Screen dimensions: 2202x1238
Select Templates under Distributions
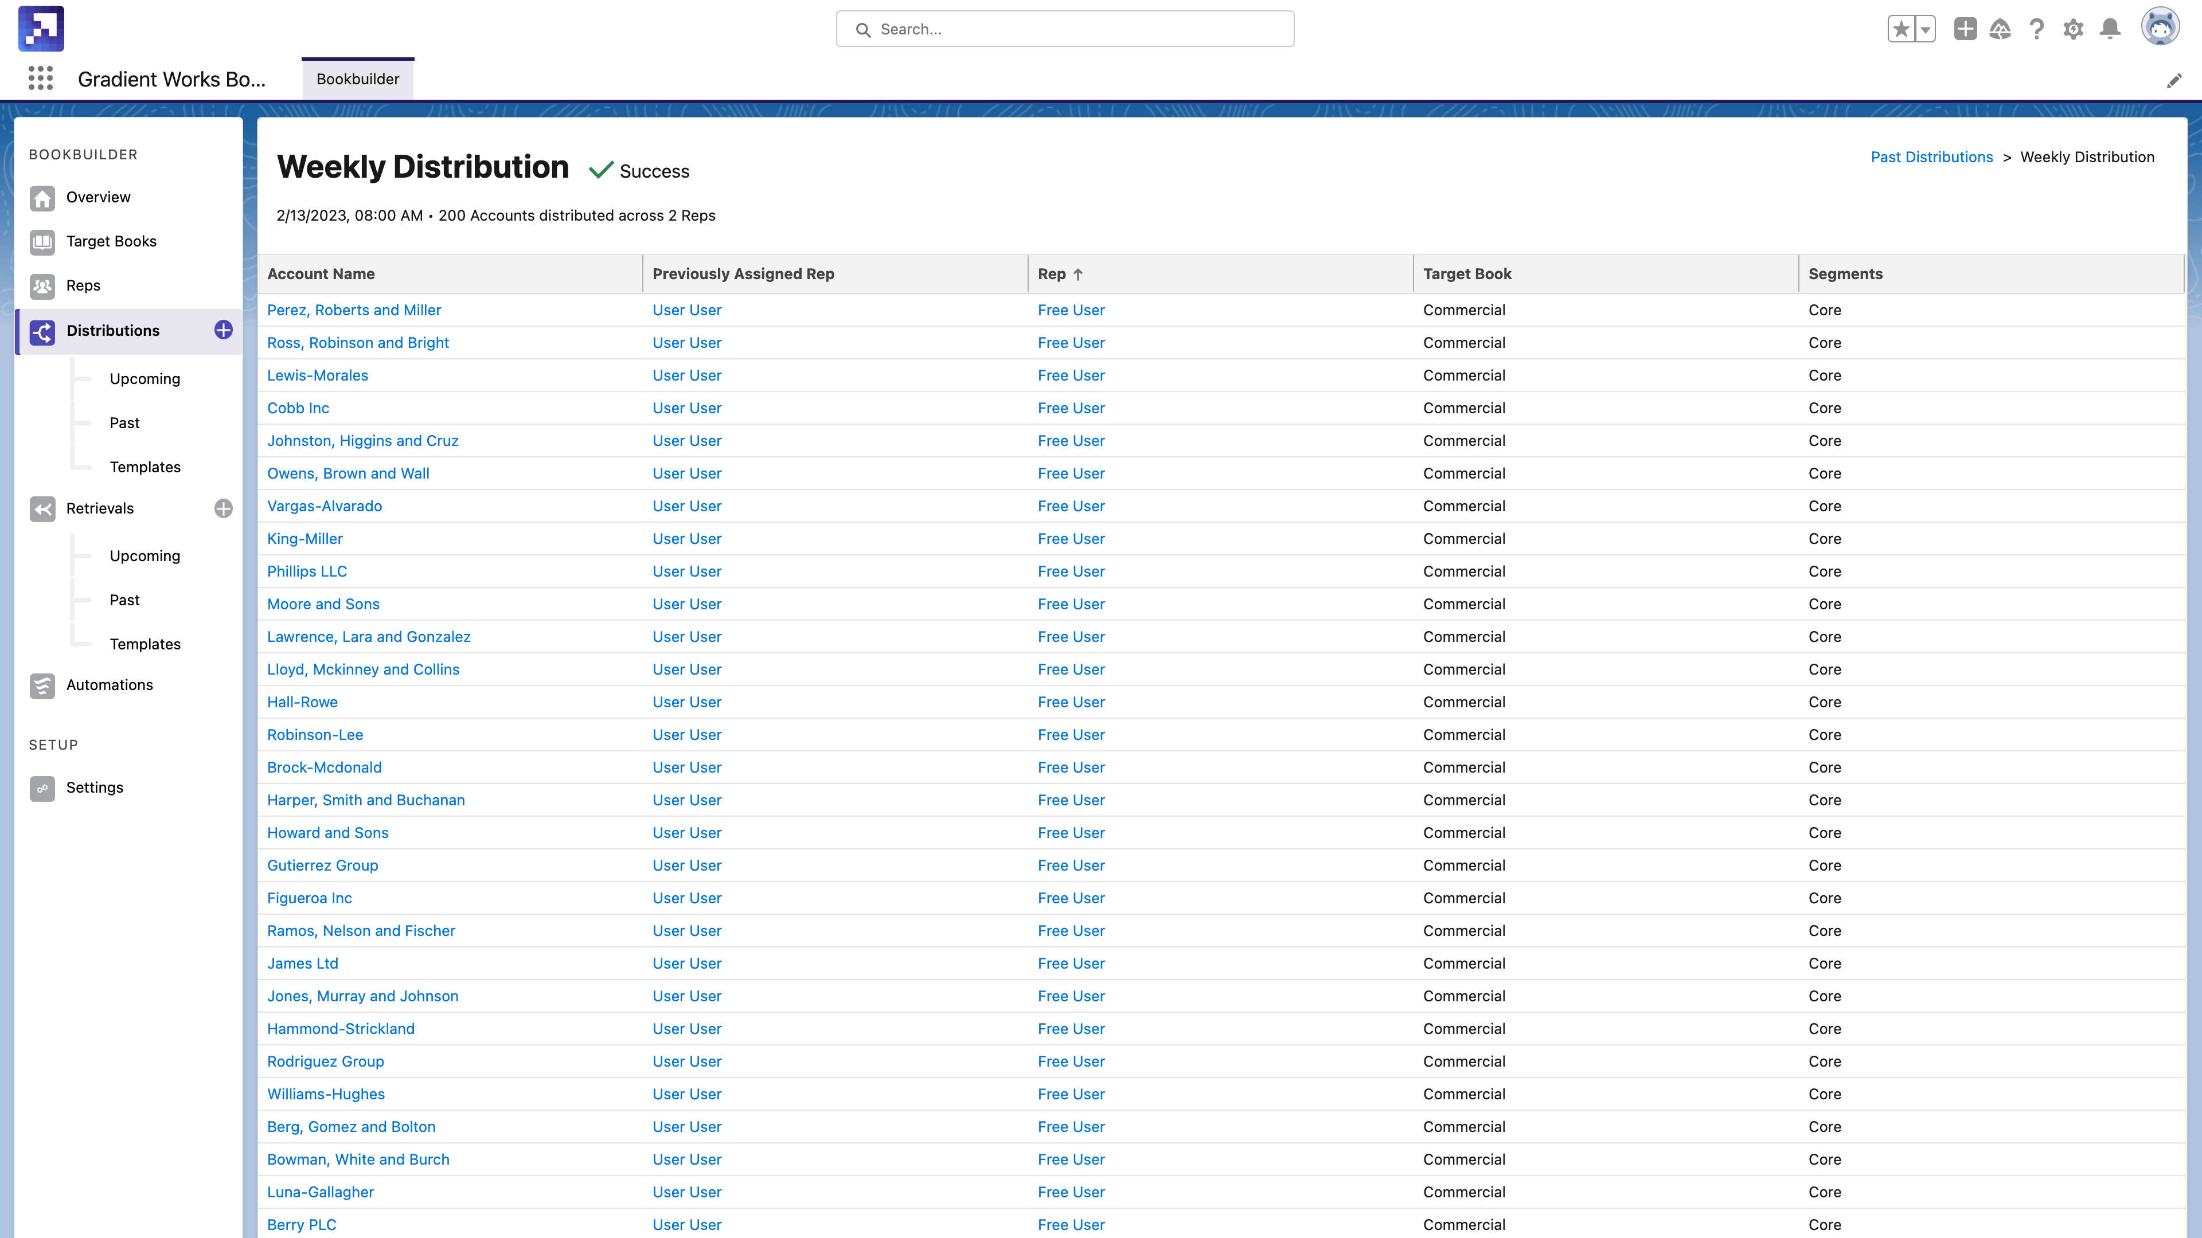tap(145, 467)
